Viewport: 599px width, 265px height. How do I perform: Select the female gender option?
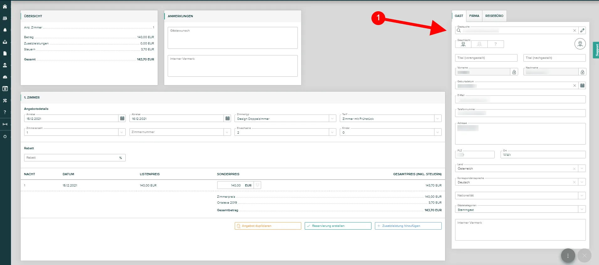point(479,44)
